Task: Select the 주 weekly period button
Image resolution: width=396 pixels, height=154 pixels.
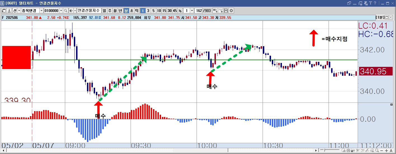Action: click(x=110, y=11)
